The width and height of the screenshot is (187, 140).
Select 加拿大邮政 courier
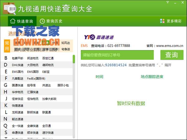coord(49,99)
